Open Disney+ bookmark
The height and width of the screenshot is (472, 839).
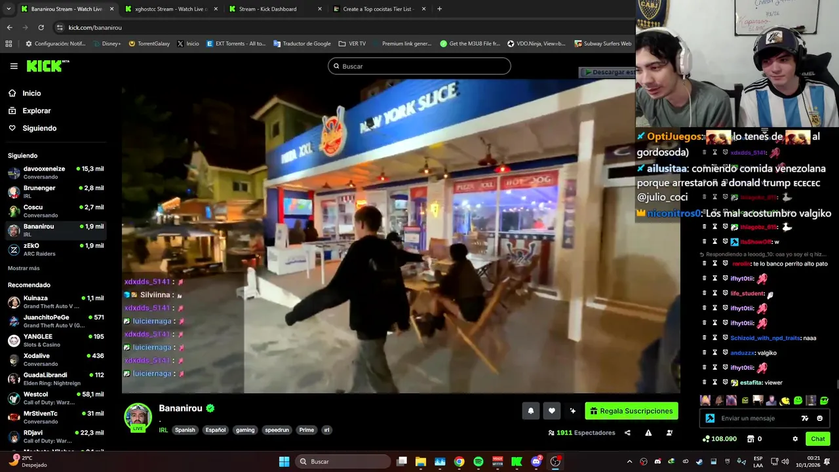point(107,44)
